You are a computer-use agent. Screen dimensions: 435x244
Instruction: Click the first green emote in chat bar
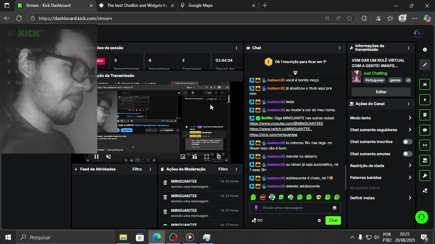[253, 197]
